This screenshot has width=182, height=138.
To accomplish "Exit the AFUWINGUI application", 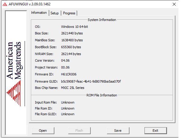I will click(156, 131).
